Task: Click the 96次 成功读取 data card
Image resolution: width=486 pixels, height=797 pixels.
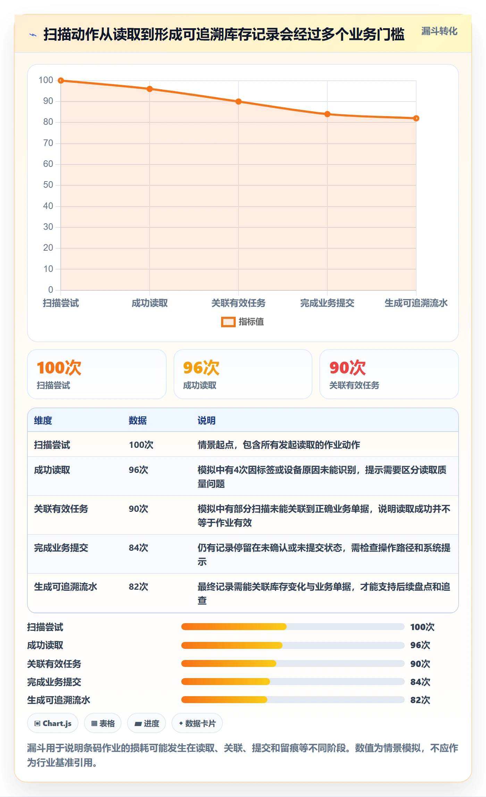Action: coord(243,374)
